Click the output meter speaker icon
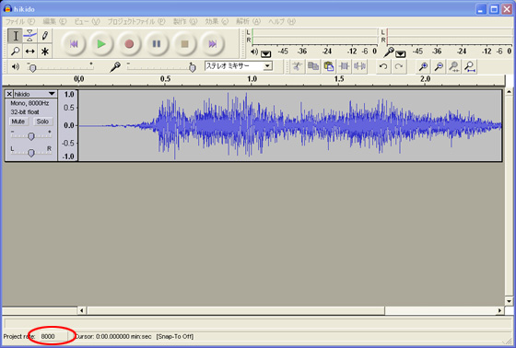516x348 pixels. (254, 52)
